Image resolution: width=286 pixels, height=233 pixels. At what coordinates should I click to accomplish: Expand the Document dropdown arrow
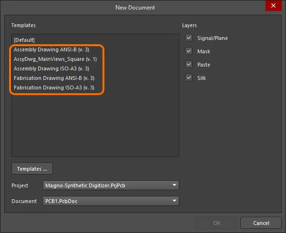174,201
